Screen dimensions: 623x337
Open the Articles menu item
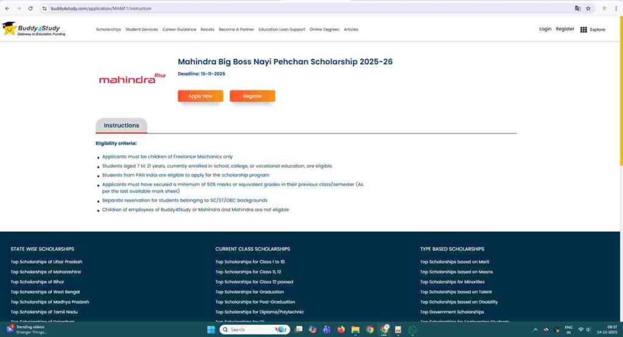point(351,29)
